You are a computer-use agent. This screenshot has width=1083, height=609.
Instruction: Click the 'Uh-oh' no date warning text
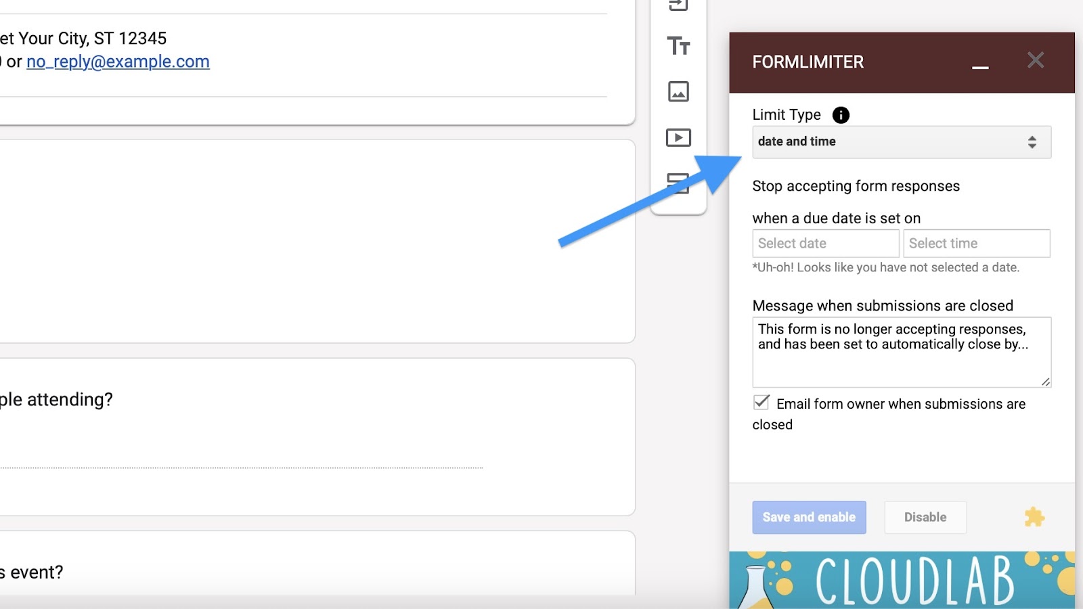point(885,267)
